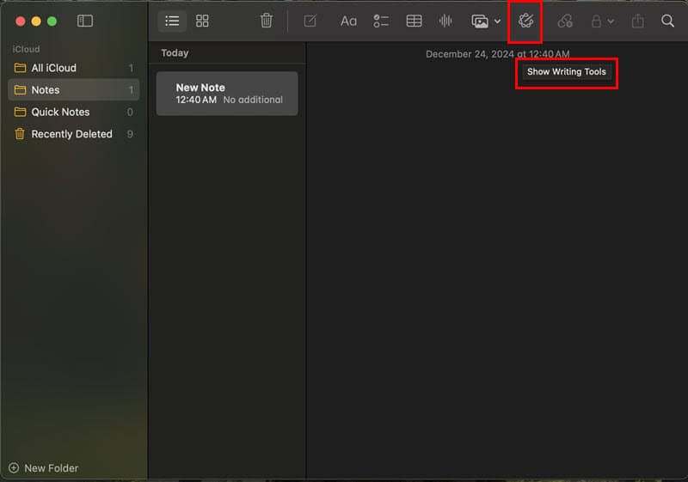
Task: Open the lock note dropdown
Action: tap(602, 21)
